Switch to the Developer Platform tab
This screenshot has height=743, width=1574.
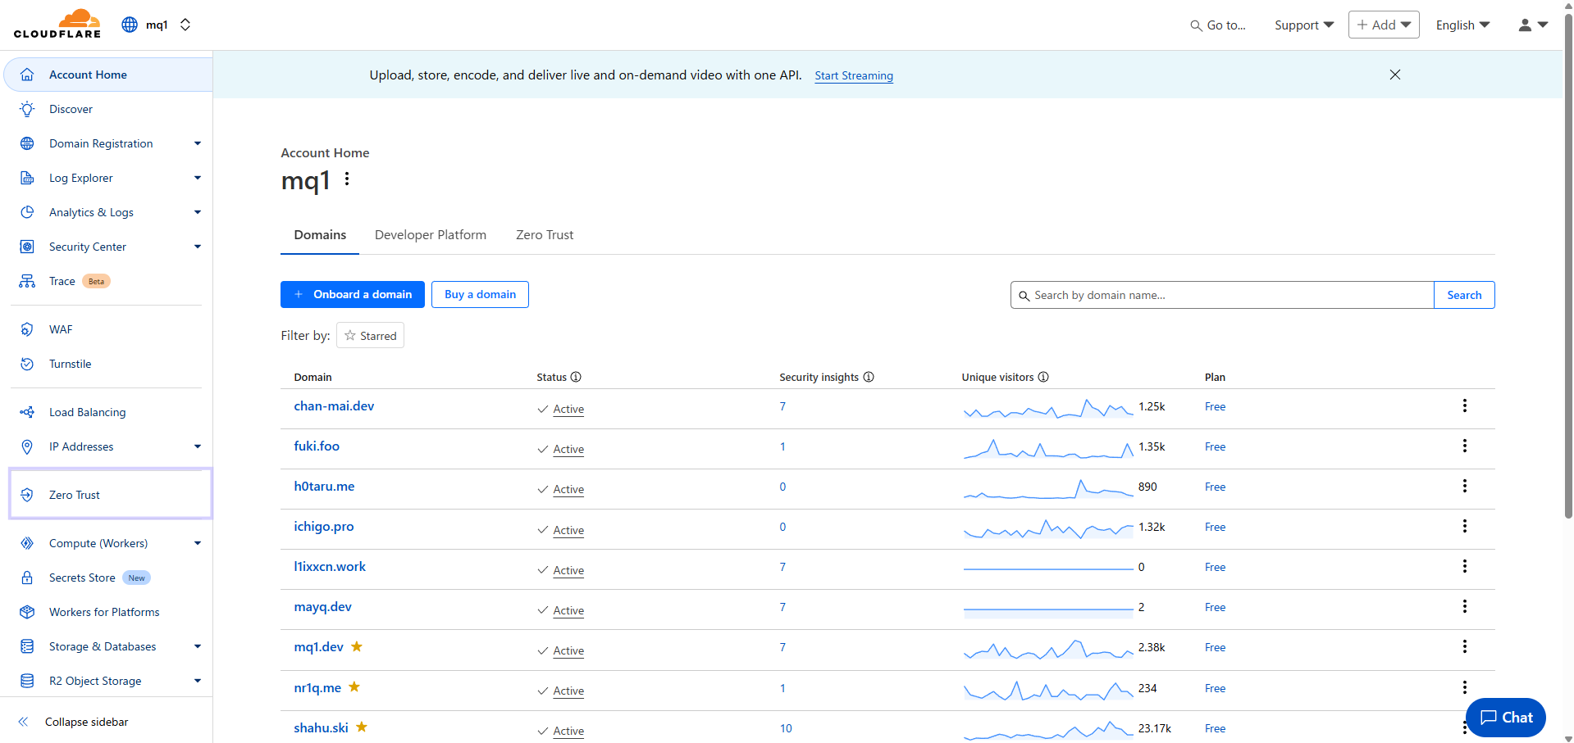coord(431,235)
